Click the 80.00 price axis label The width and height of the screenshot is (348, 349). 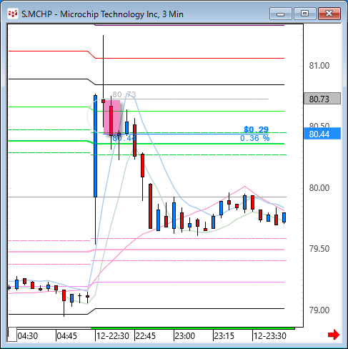click(x=319, y=188)
